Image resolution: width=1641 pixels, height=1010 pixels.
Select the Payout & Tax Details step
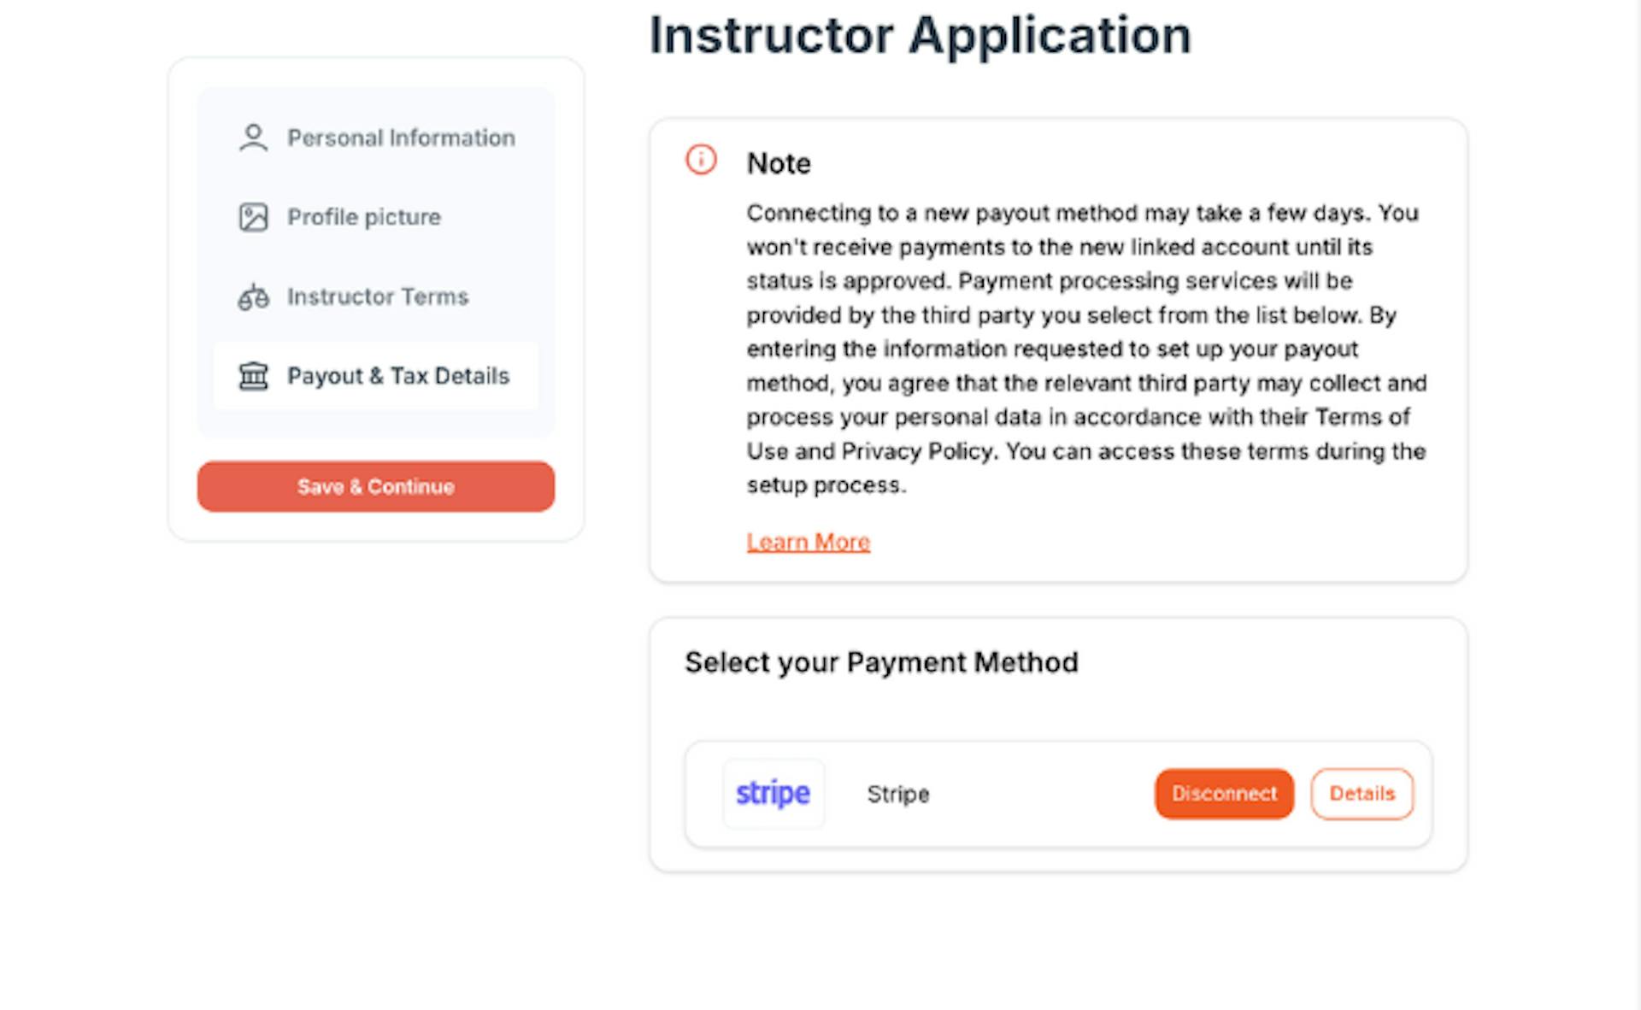point(398,376)
